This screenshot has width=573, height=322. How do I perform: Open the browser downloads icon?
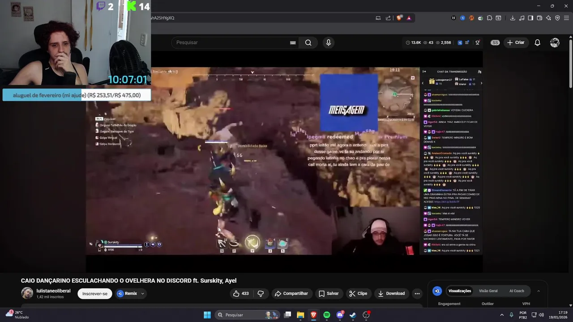513,18
